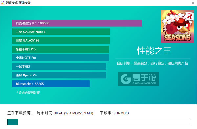The image size is (197, 129).
Task: Click the 正在下载资源 status label
Action: point(20,113)
